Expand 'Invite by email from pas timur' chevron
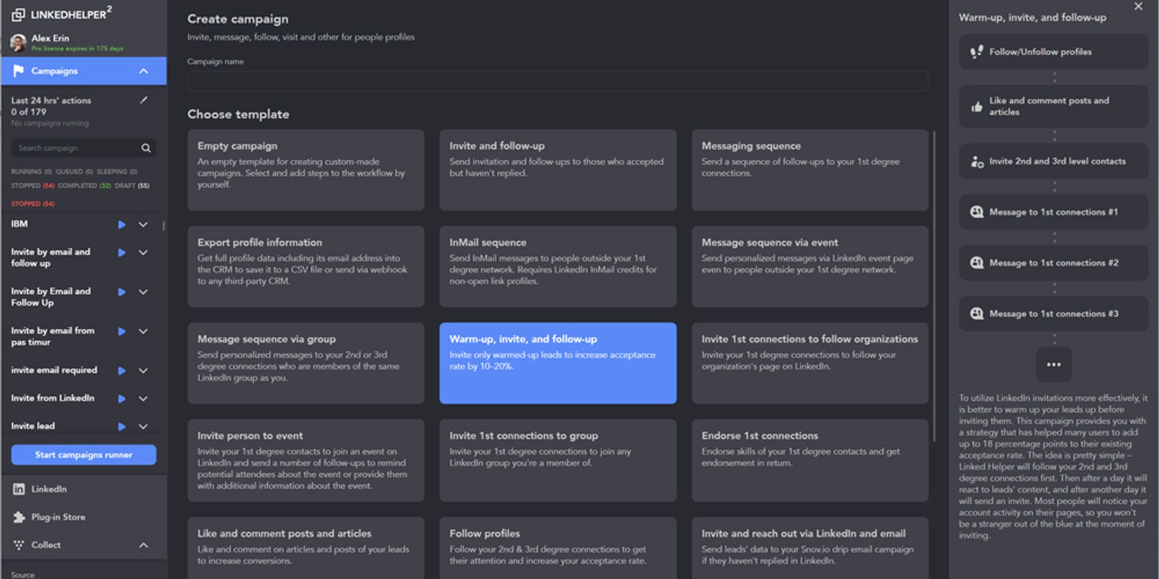This screenshot has width=1159, height=579. click(x=143, y=331)
